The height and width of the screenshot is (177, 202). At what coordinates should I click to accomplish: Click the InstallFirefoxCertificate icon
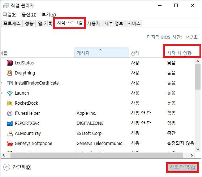click(x=10, y=83)
